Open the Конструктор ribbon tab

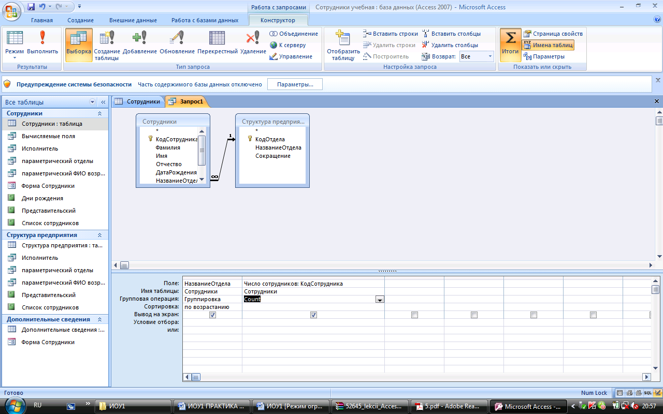pyautogui.click(x=278, y=20)
